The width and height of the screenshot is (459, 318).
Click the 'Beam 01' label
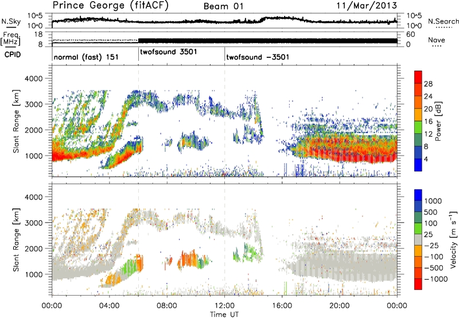[x=224, y=6]
